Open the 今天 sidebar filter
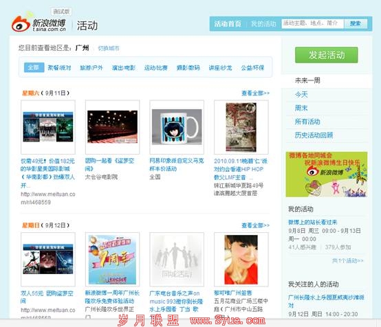Image resolution: width=381 pixels, height=327 pixels. pos(301,94)
